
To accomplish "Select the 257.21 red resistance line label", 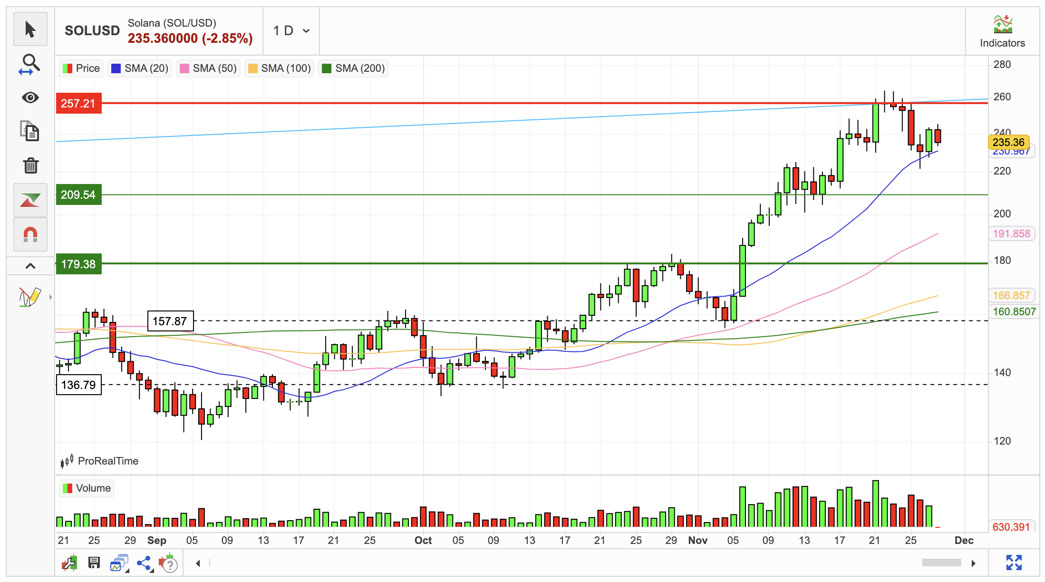I will click(x=79, y=103).
